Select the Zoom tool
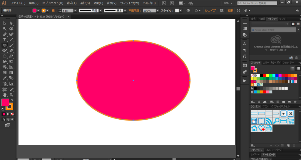This screenshot has width=301, height=160. pyautogui.click(x=11, y=95)
